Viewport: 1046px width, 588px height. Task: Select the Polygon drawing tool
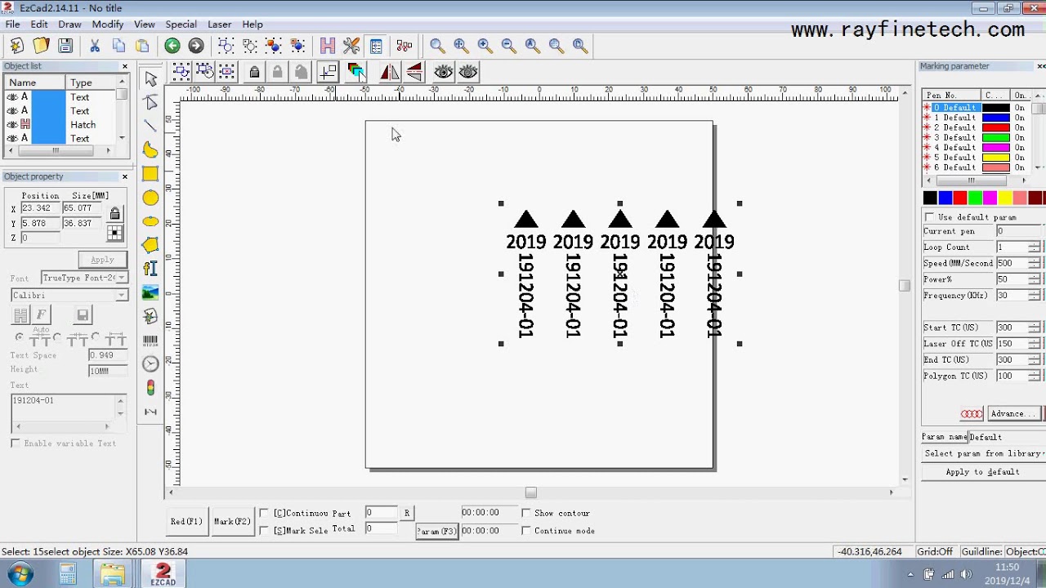[150, 245]
